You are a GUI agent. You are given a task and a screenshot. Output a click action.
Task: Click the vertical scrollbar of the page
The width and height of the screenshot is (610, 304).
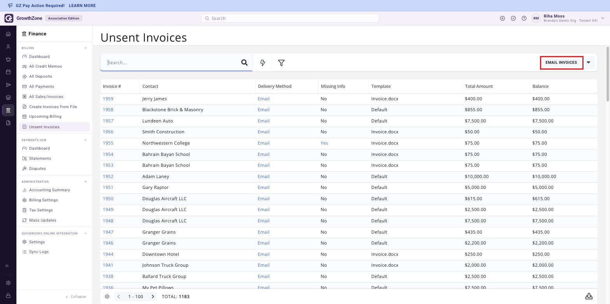click(x=608, y=74)
